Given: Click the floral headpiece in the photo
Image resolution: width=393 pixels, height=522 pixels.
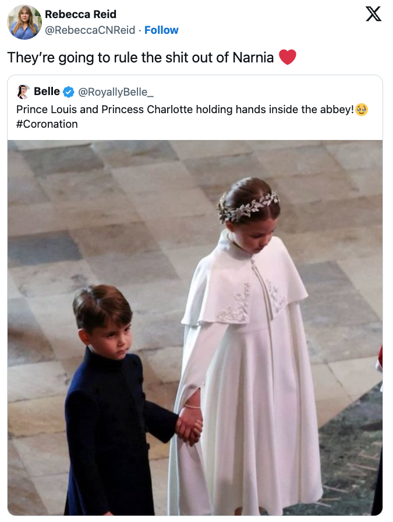Looking at the screenshot, I should tap(247, 206).
